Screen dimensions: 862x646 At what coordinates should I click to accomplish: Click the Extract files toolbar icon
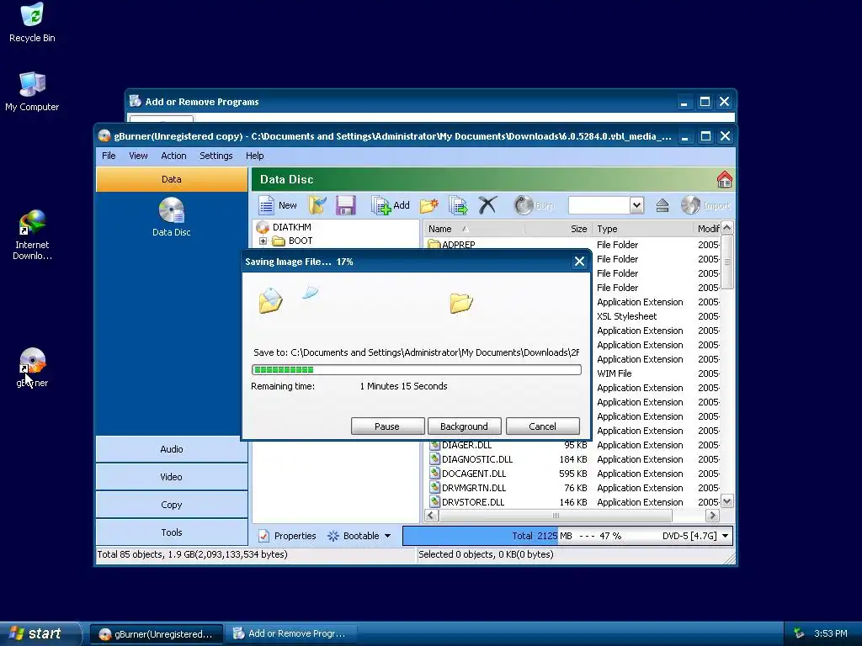click(458, 205)
